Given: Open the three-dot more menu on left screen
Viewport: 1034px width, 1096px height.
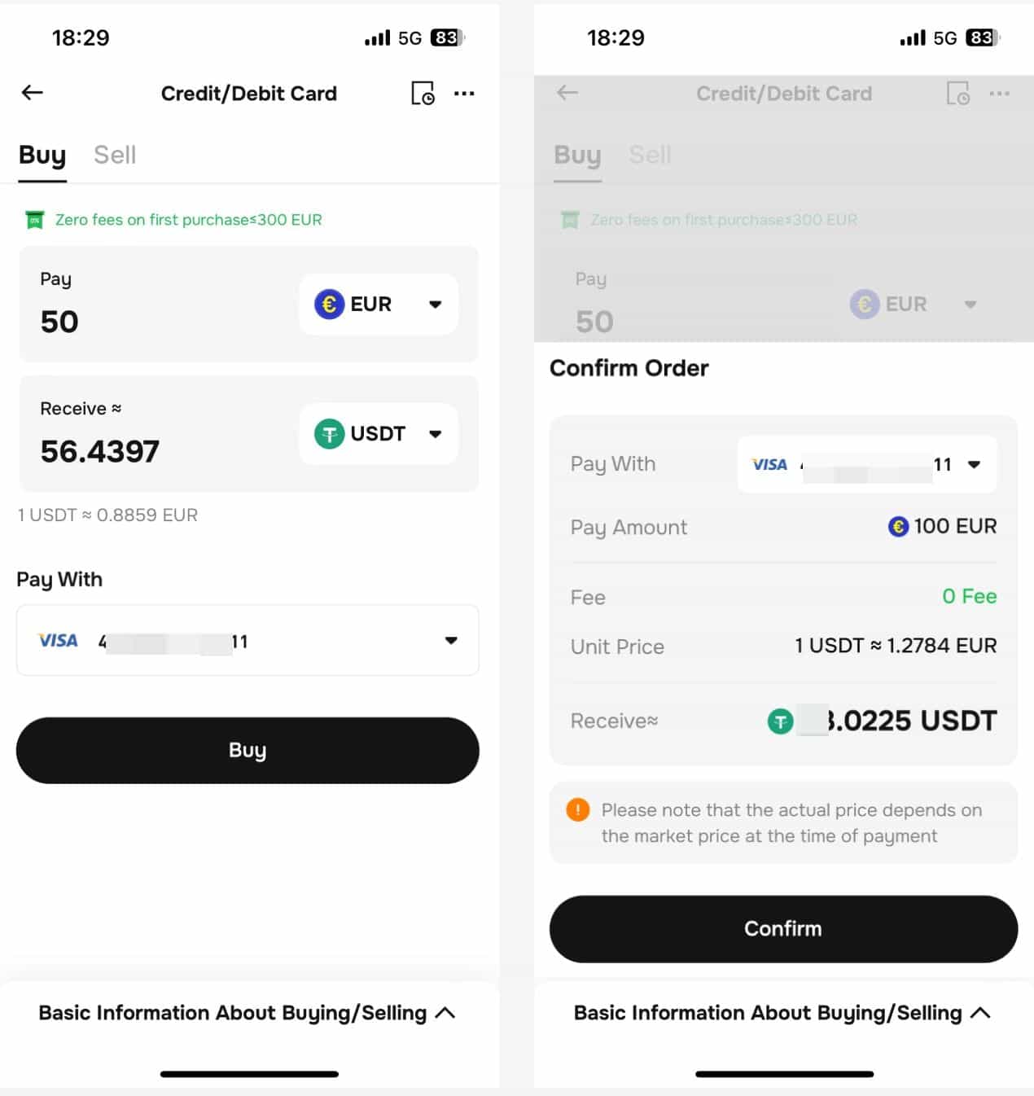Looking at the screenshot, I should (464, 94).
